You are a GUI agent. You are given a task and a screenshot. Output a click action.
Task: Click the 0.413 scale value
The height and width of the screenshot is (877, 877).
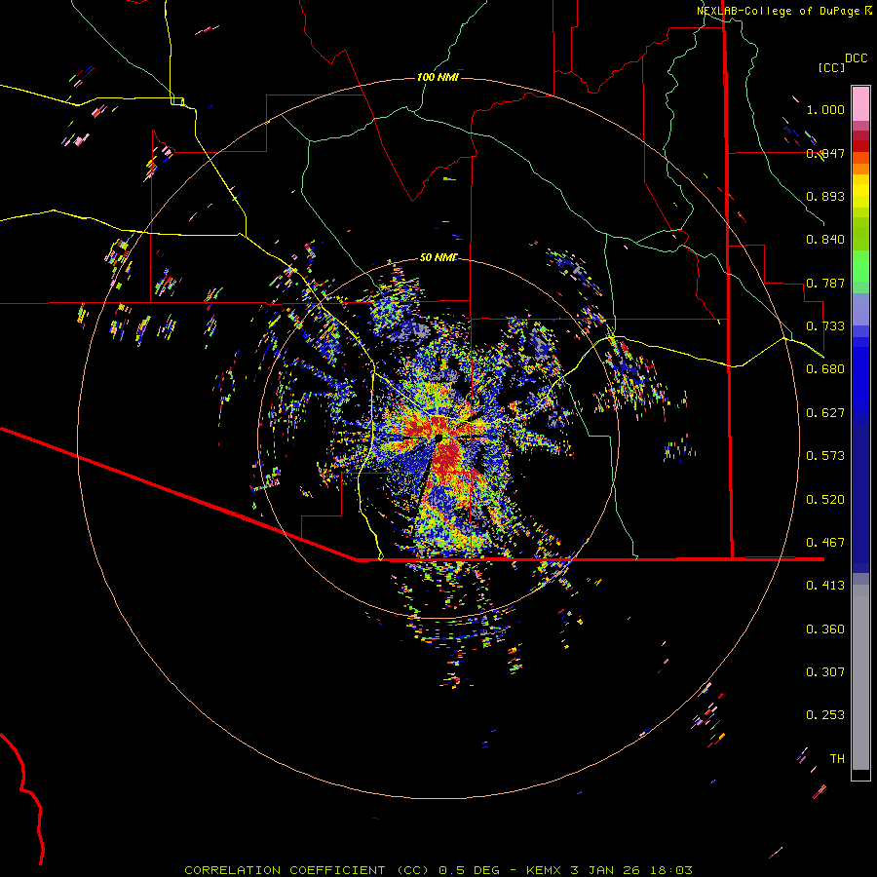[x=825, y=586]
